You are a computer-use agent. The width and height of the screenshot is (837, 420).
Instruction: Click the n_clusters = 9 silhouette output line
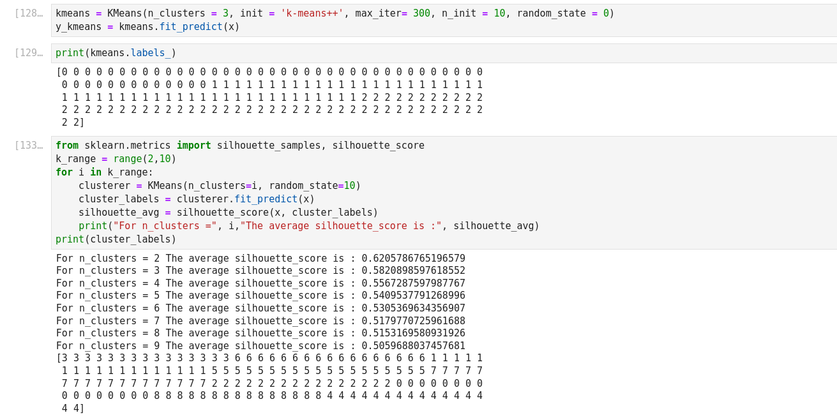point(260,345)
